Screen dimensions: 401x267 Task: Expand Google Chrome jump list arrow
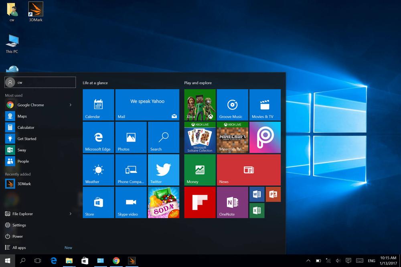click(x=71, y=105)
